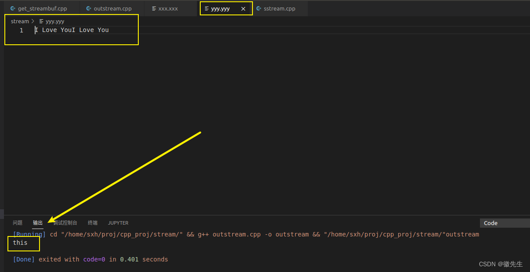Expand the breadcrumb chevron after stream
The width and height of the screenshot is (530, 272).
[33, 21]
